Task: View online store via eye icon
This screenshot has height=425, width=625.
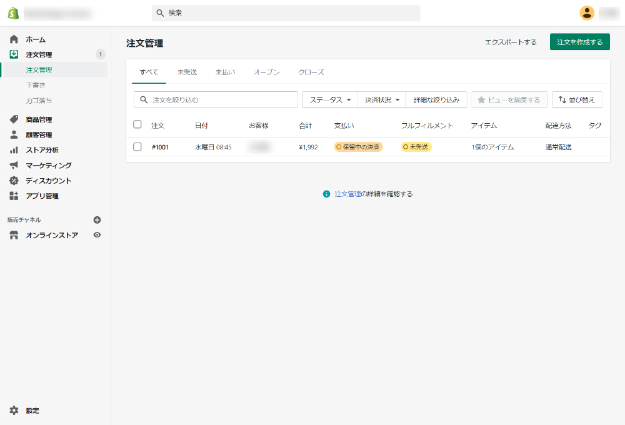Action: click(97, 235)
